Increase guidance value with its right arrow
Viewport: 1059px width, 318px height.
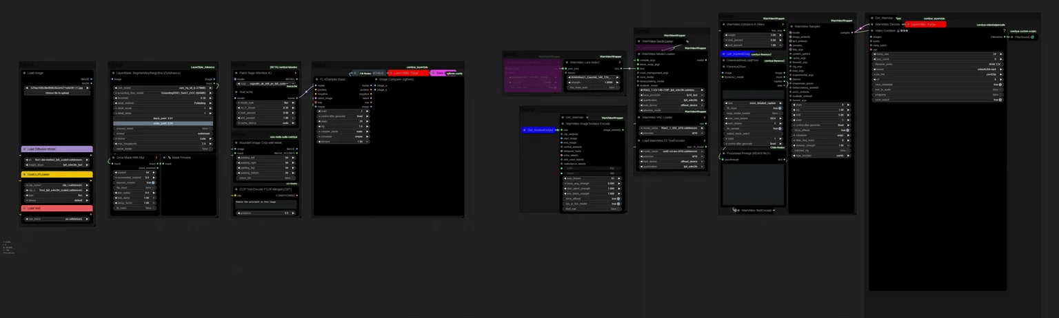point(294,213)
